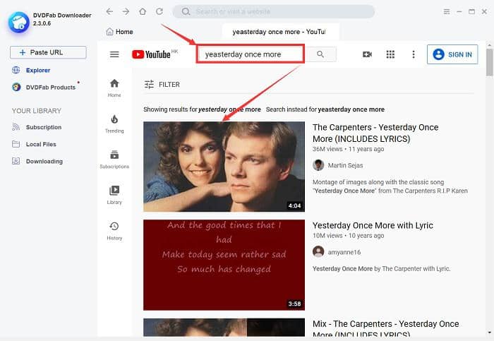The width and height of the screenshot is (494, 341).
Task: Open the YouTube guide hamburger menu
Action: pyautogui.click(x=114, y=54)
